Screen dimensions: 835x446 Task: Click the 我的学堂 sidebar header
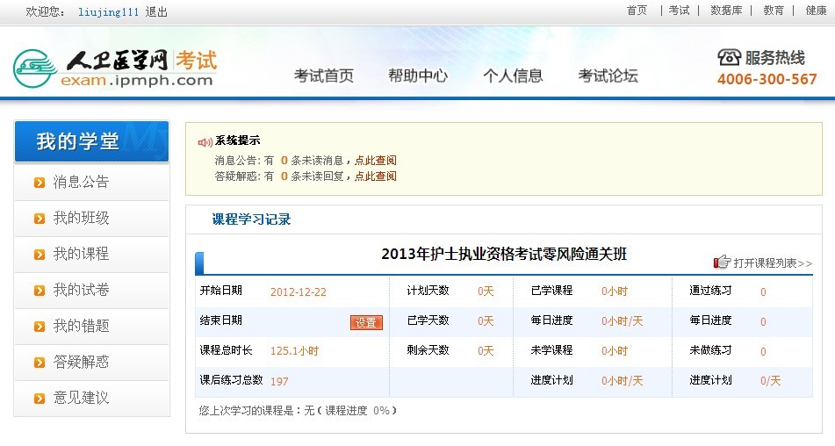point(91,141)
